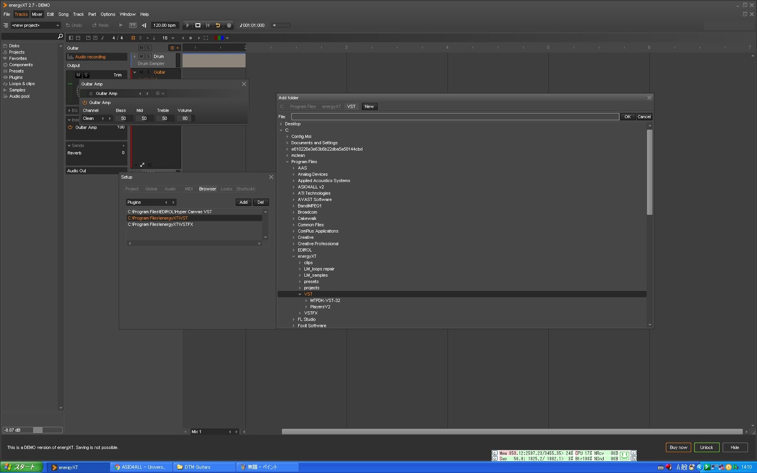
Task: Click the Start button on Windows taskbar
Action: [x=21, y=467]
